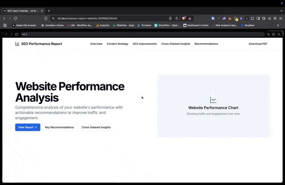This screenshot has height=185, width=285.
Task: Click the share icon in address bar
Action: click(x=177, y=18)
